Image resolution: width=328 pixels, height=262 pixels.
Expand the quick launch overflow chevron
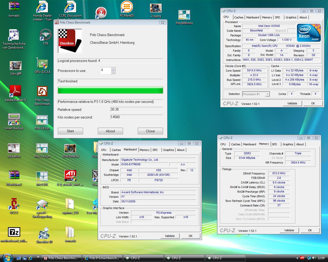38,257
